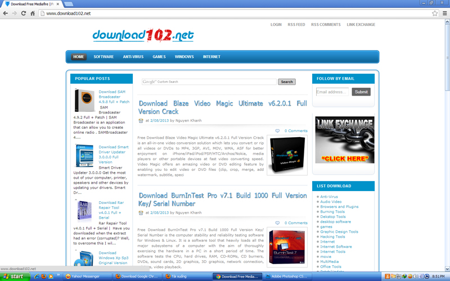
Task: Click the comment bubble icon for the Blaze Video post
Action: point(277,131)
